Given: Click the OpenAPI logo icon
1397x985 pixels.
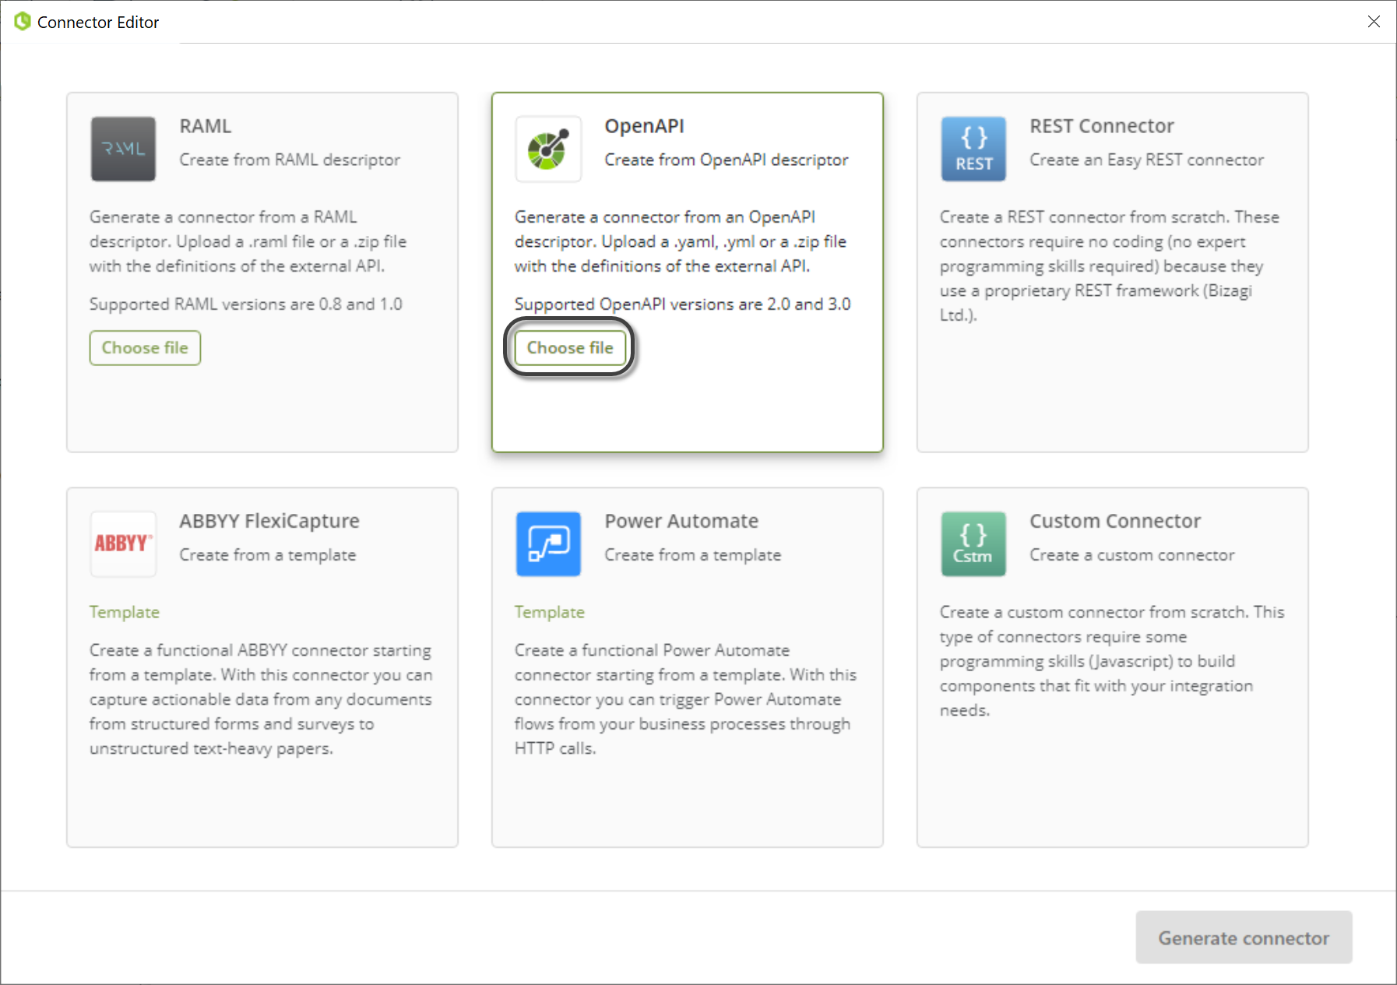Looking at the screenshot, I should click(x=548, y=149).
